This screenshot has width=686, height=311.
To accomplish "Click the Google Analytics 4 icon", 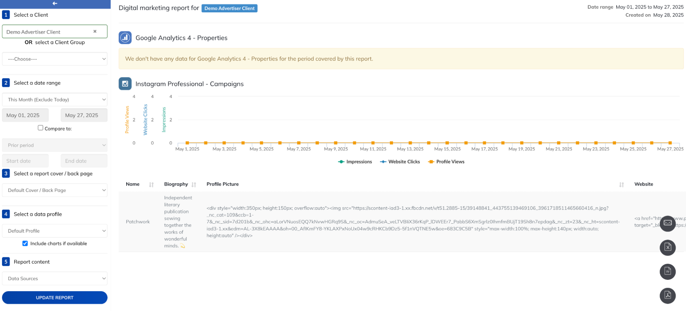I will coord(125,38).
